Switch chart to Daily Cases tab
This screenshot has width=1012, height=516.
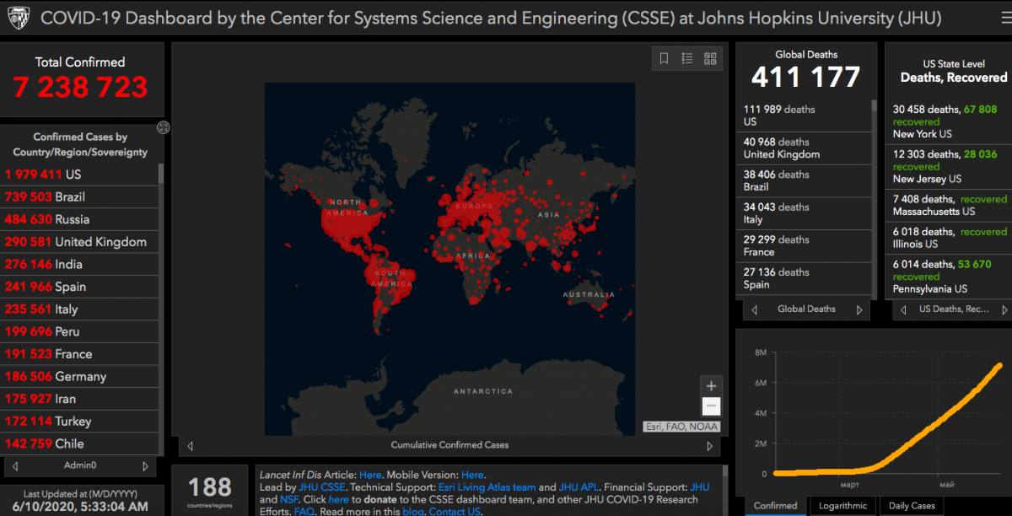click(912, 506)
